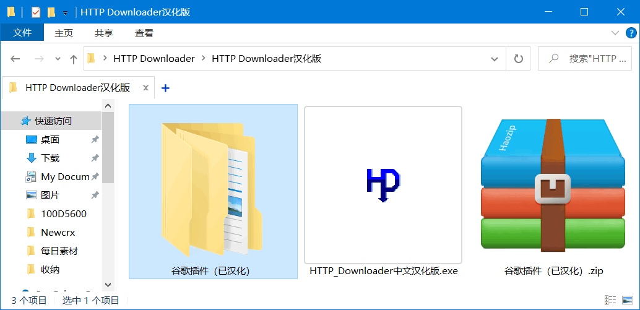Image resolution: width=640 pixels, height=310 pixels.
Task: Click the 3 个项目 status text
Action: (x=29, y=301)
